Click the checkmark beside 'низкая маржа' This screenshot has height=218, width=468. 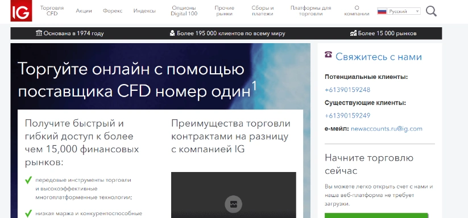(28, 213)
